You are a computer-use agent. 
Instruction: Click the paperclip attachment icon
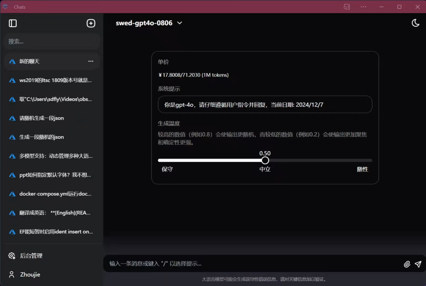pos(407,264)
